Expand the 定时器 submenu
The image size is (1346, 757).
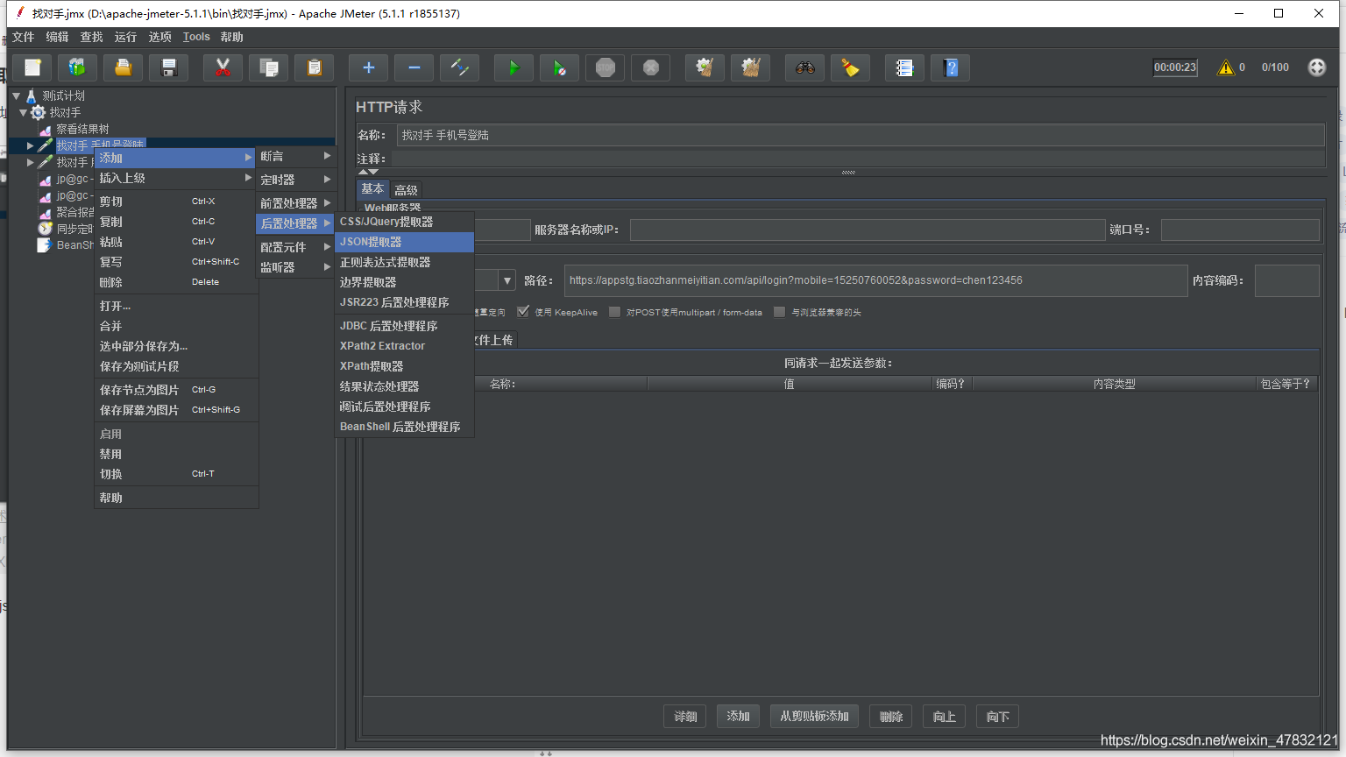[294, 180]
